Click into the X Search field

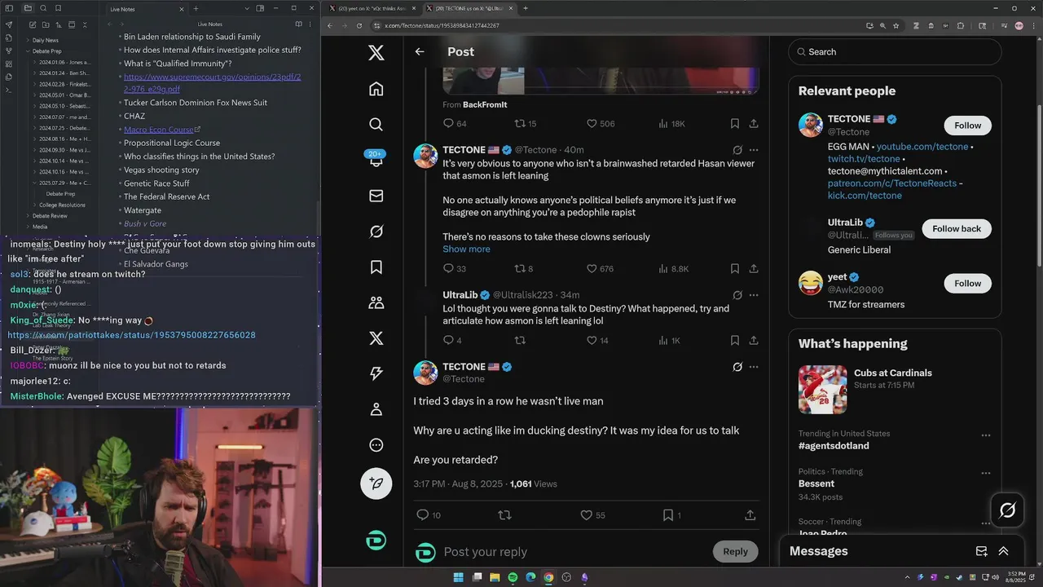coord(895,51)
